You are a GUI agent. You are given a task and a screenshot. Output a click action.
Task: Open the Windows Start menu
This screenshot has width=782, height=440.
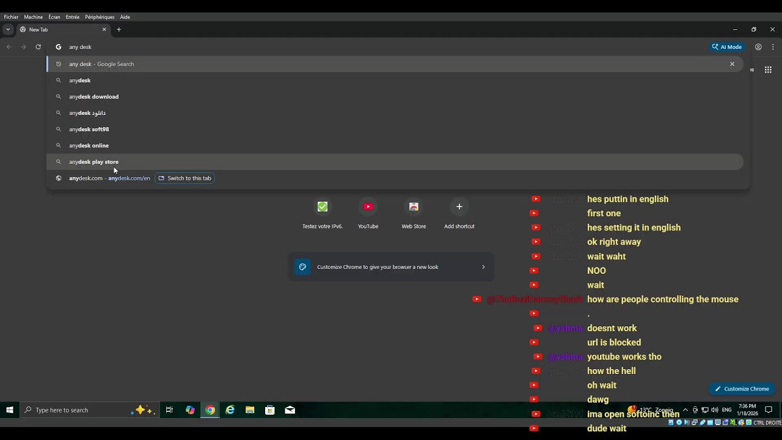[x=10, y=410]
